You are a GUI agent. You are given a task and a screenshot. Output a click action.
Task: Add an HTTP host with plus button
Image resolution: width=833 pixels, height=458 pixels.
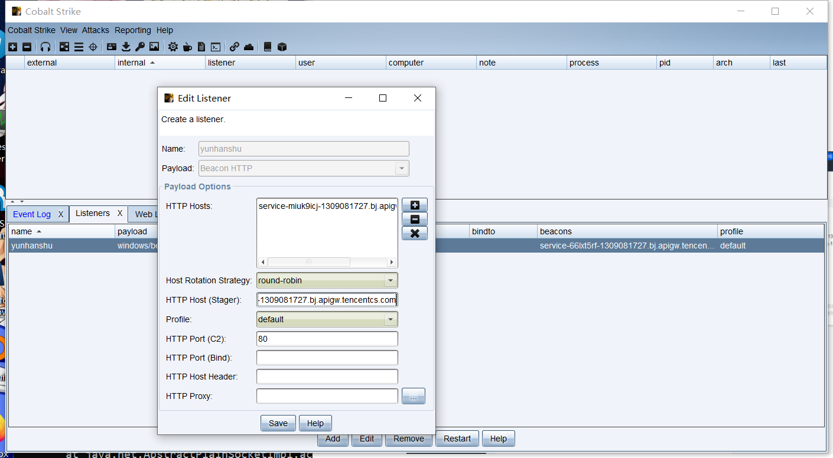(x=415, y=205)
